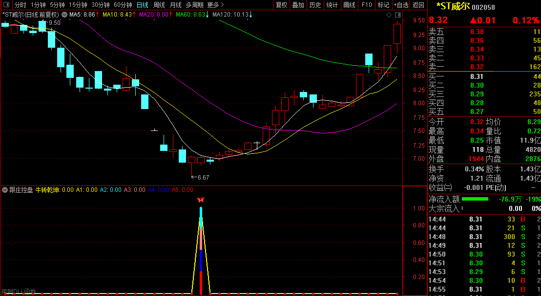Viewport: 541px width, 296px height.
Task: Expand the 跟庄控盘 indicator dropdown arrow
Action: [x=5, y=190]
